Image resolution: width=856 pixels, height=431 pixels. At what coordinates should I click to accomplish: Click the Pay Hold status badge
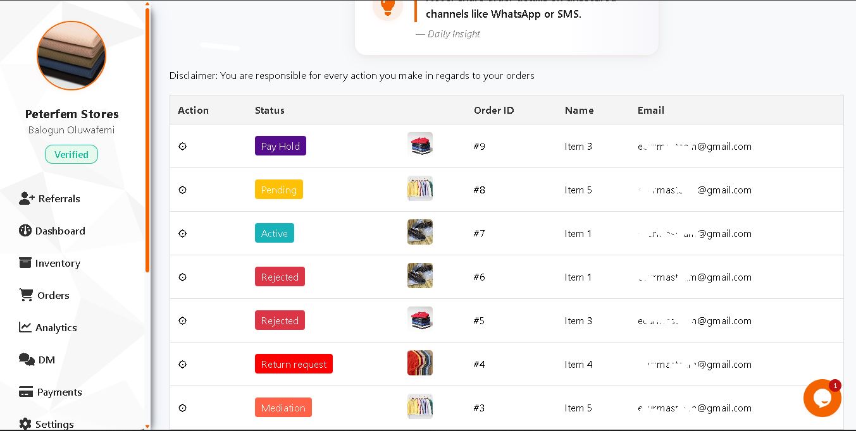[x=280, y=146]
